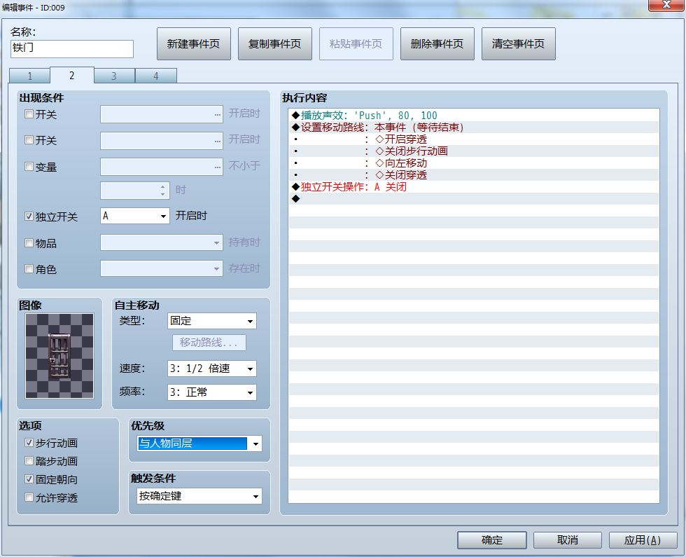Enable the 踏步动画 option
The height and width of the screenshot is (557, 686).
click(29, 461)
